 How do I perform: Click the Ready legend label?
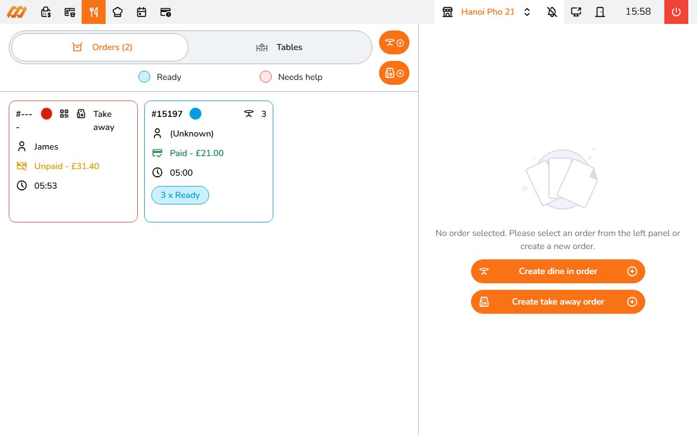pos(169,77)
